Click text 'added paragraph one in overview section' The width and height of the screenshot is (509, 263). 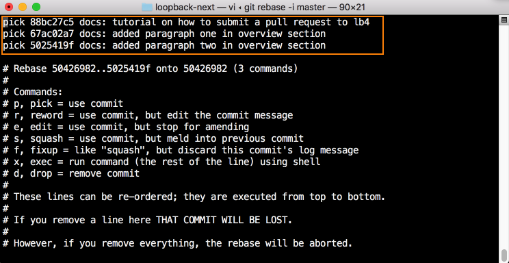[219, 34]
